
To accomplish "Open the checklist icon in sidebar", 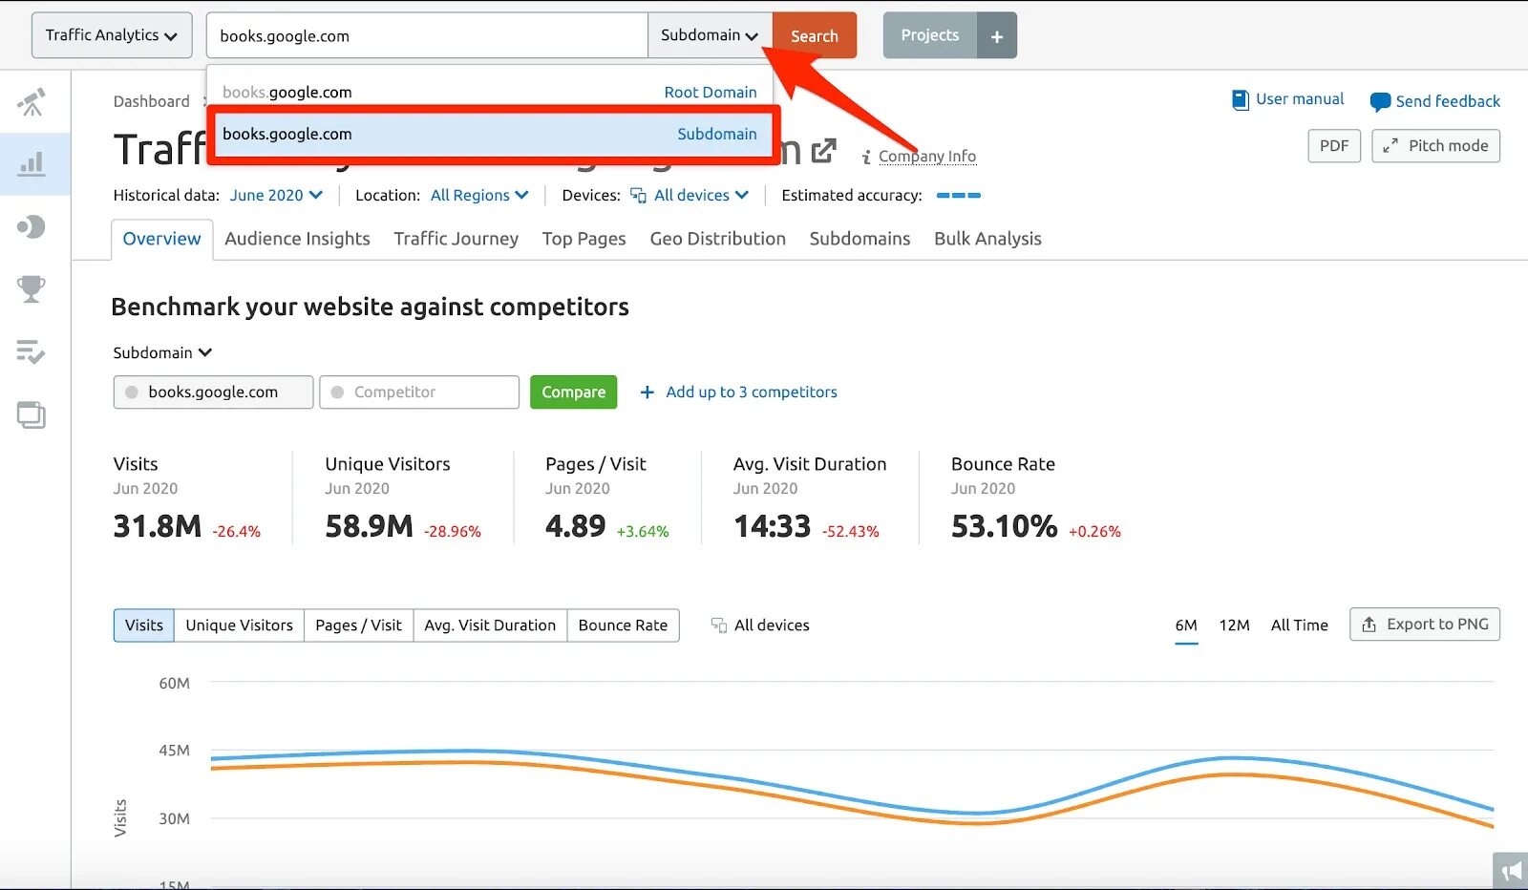I will [32, 352].
